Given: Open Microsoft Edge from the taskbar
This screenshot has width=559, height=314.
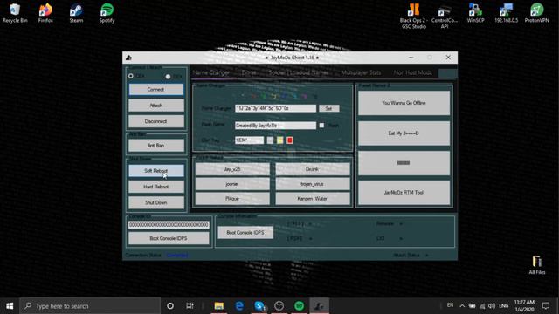Looking at the screenshot, I should 239,306.
